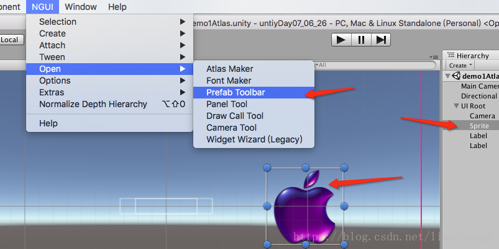Click the scene search field showing All
The width and height of the screenshot is (499, 249).
pyautogui.click(x=375, y=65)
